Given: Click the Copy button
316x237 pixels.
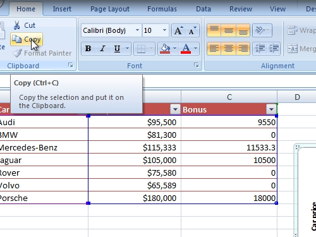Looking at the screenshot, I should tap(27, 39).
